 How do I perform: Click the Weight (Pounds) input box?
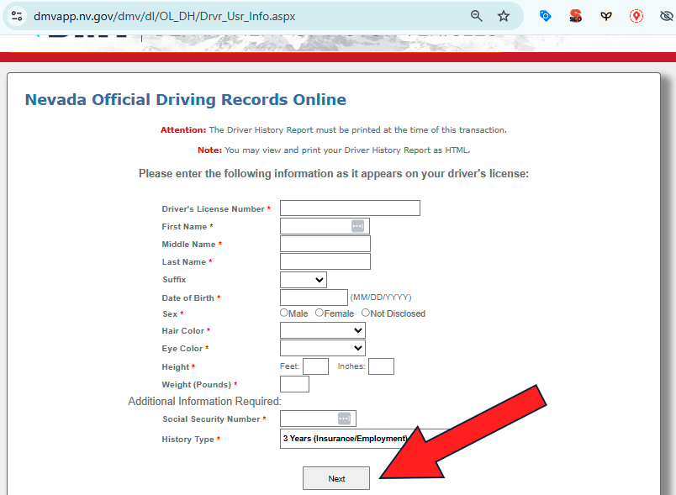(294, 384)
